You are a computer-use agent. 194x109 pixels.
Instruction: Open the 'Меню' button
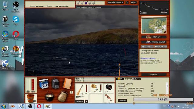point(133,2)
